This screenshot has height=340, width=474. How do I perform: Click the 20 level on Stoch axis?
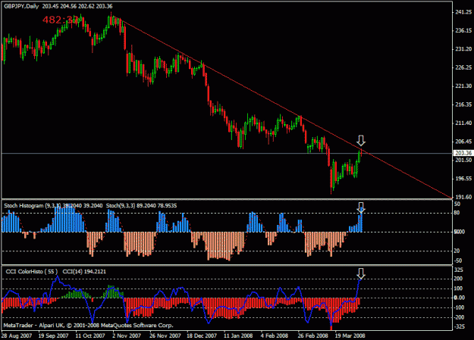(457, 251)
